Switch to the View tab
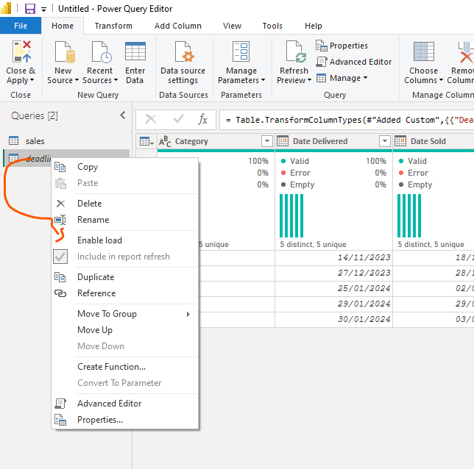Viewport: 474px width, 469px height. [232, 26]
